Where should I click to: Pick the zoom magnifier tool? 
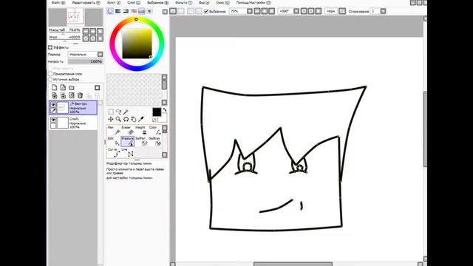pos(118,120)
